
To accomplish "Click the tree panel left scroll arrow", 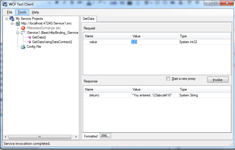I will tap(6, 137).
